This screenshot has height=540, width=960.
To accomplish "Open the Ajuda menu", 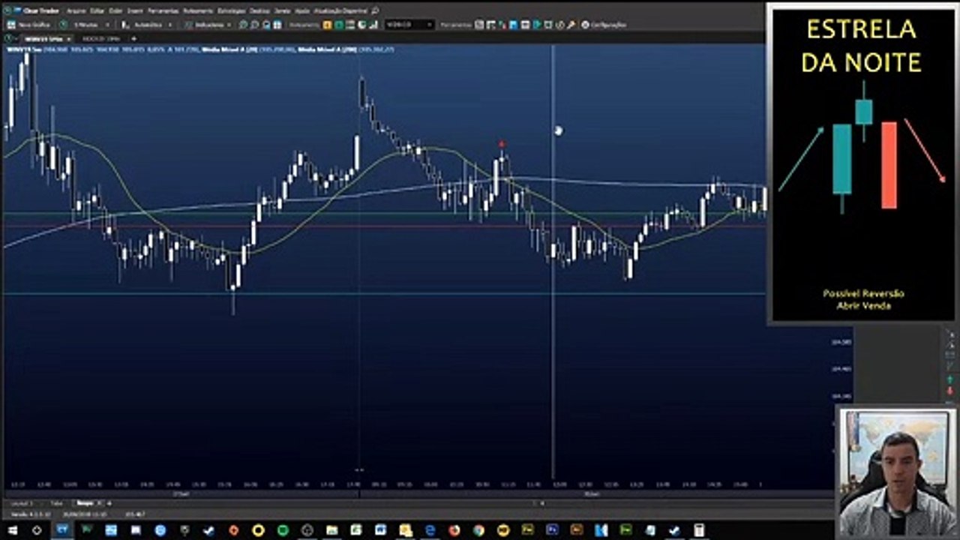I will click(302, 11).
